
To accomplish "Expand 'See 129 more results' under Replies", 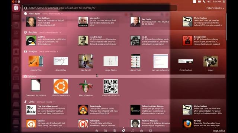I will [50, 33].
